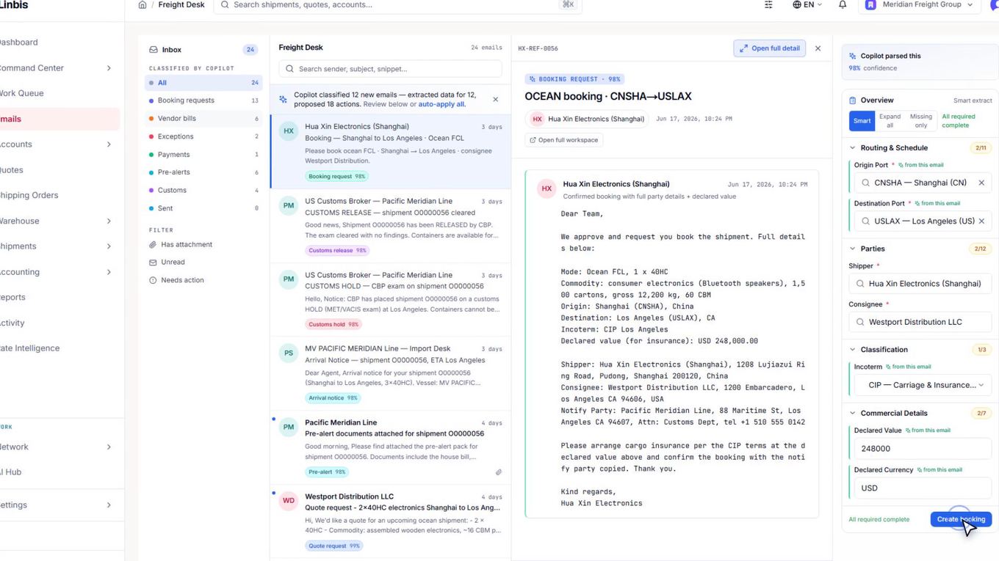Click the HX avatar in email list
The height and width of the screenshot is (561, 999).
289,131
